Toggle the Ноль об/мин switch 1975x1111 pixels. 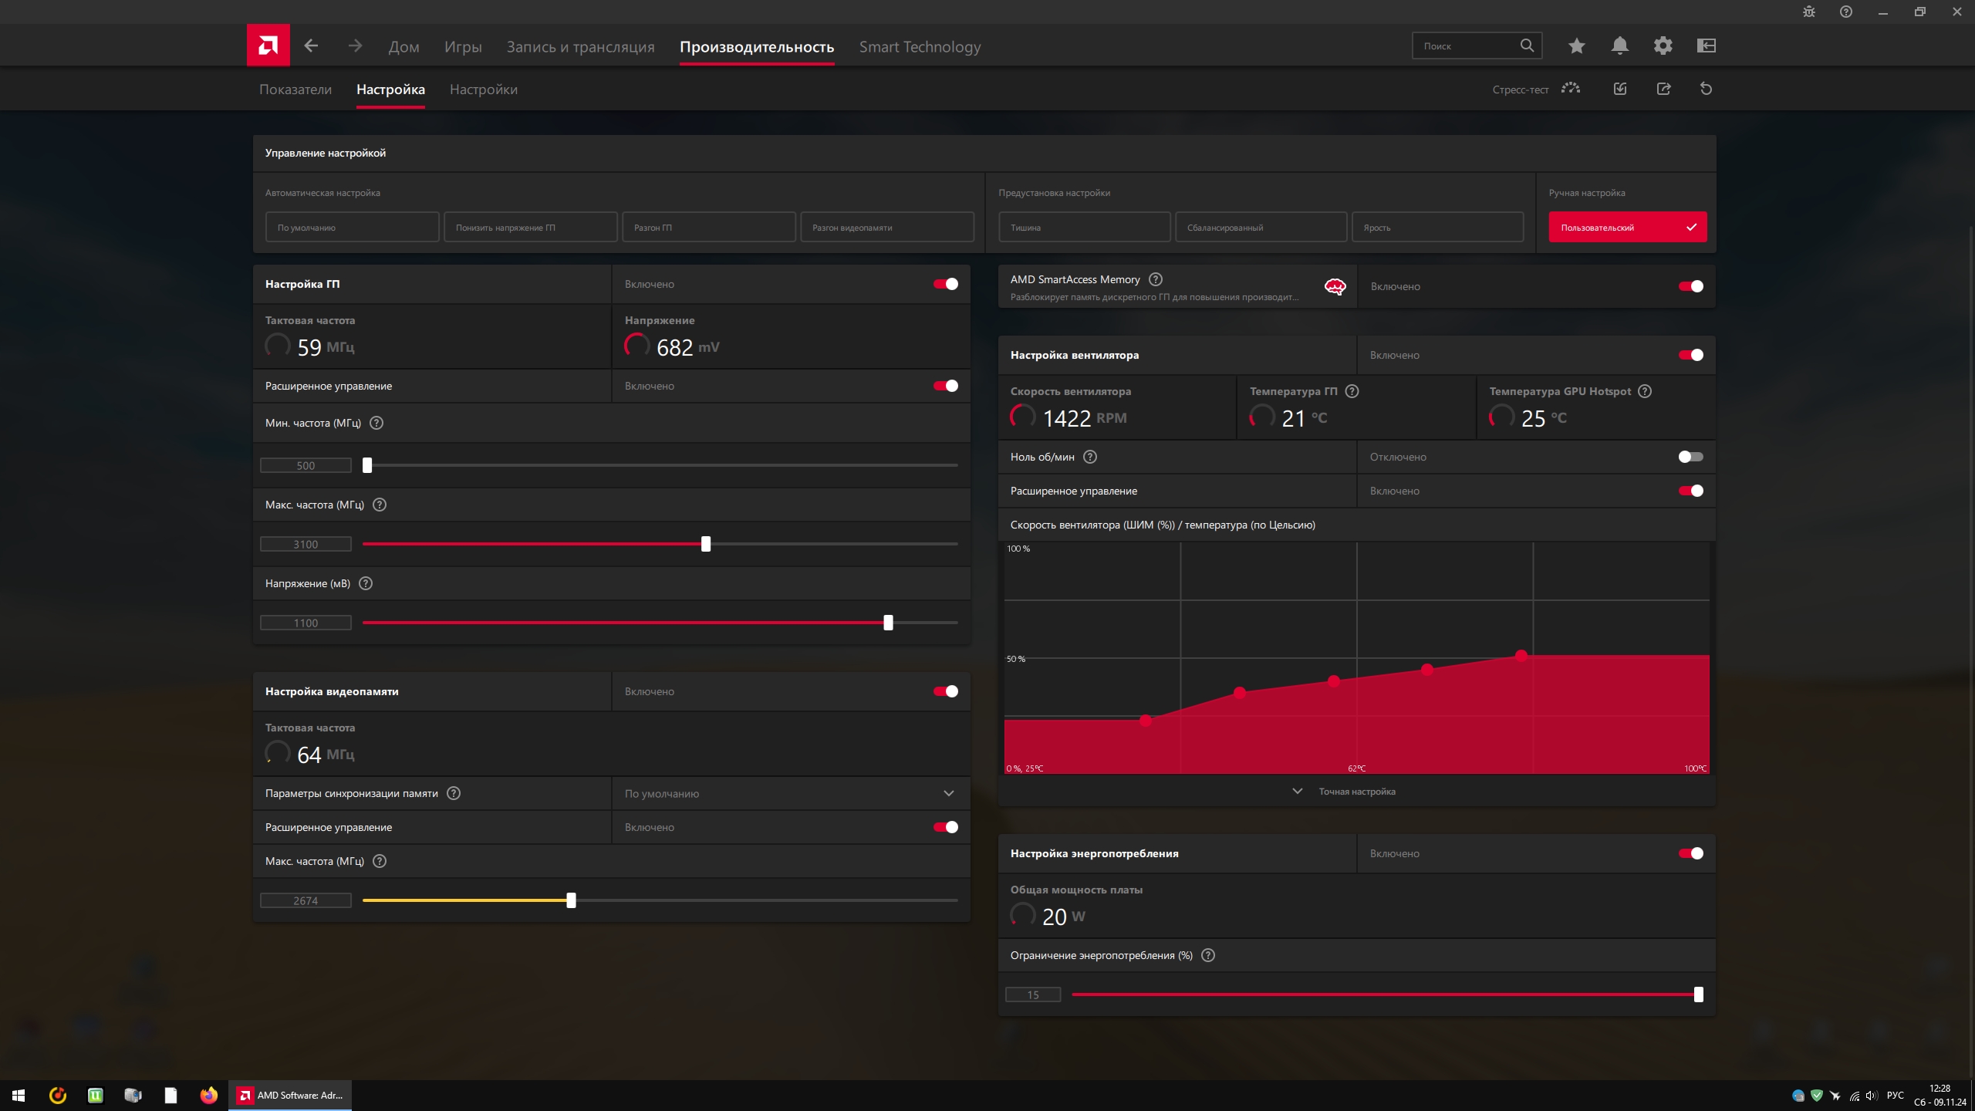(x=1690, y=457)
